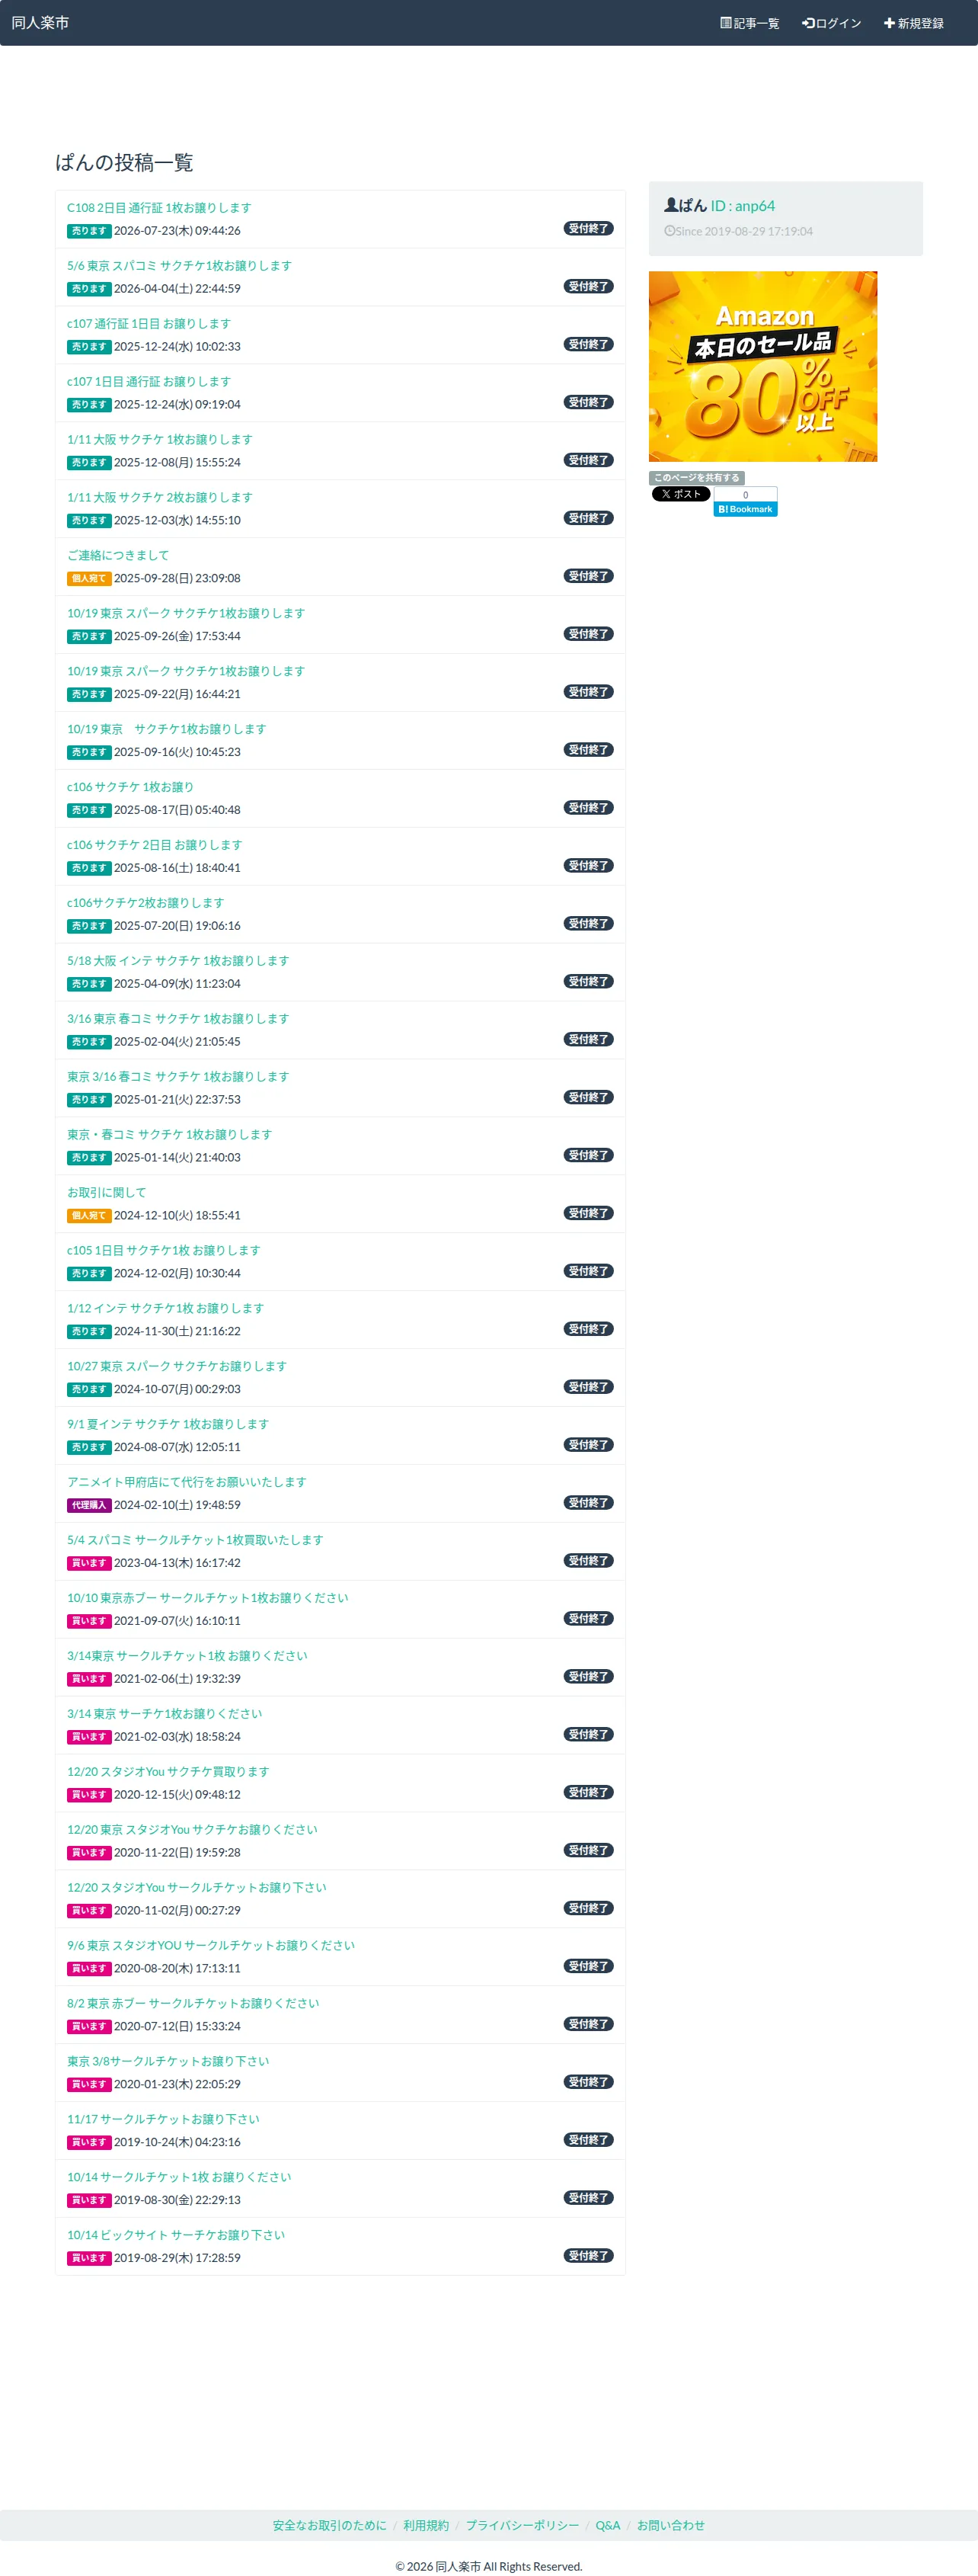The height and width of the screenshot is (2576, 978).
Task: Click the X ポスト share button
Action: pos(681,494)
